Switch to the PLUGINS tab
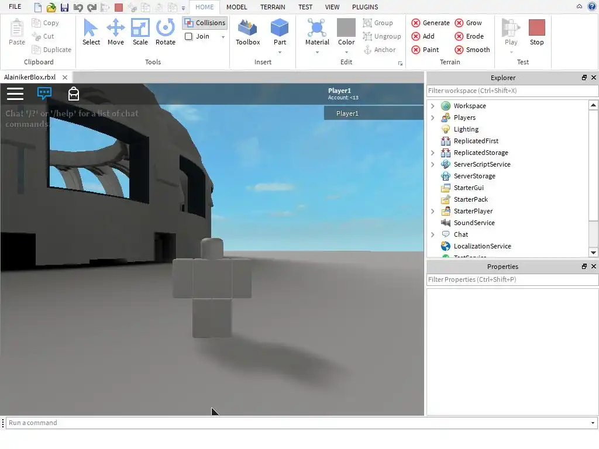This screenshot has width=599, height=449. pyautogui.click(x=365, y=7)
